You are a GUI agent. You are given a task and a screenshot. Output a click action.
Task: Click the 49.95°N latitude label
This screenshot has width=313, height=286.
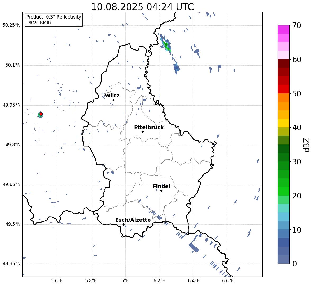pyautogui.click(x=12, y=105)
